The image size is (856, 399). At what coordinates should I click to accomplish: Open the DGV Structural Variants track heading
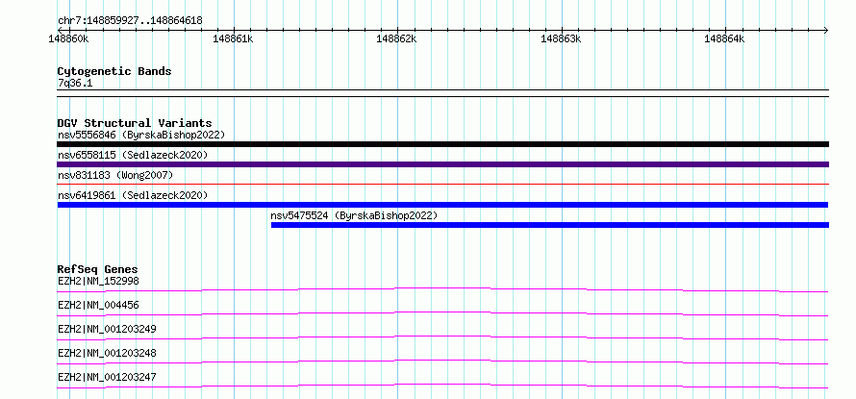pos(135,123)
